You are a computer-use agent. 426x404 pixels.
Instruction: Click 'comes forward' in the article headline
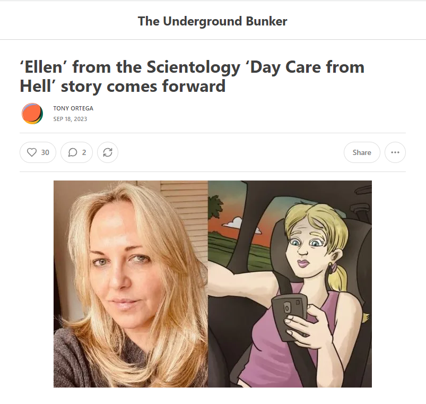click(166, 86)
